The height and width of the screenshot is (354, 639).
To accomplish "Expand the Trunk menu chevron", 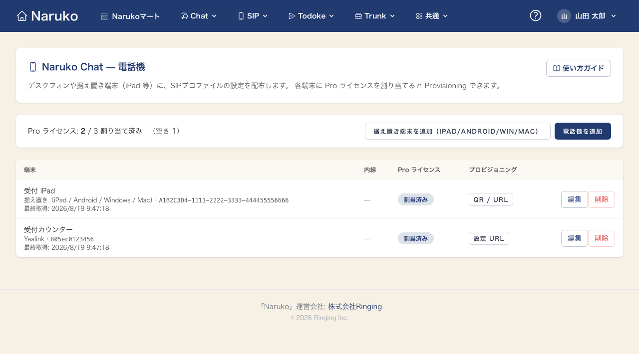I will [392, 16].
